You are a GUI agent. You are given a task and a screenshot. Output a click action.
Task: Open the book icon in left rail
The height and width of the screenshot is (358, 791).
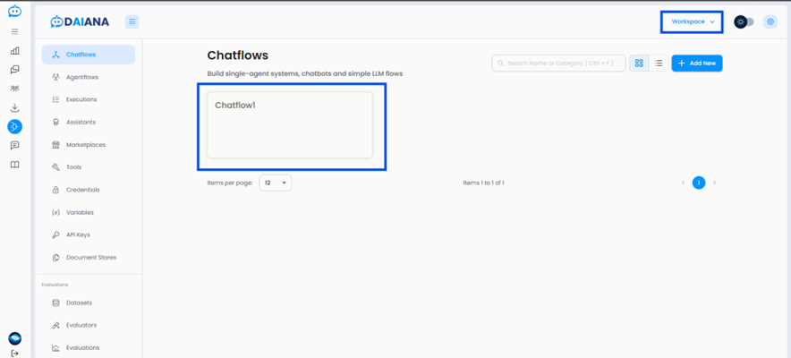[x=14, y=165]
